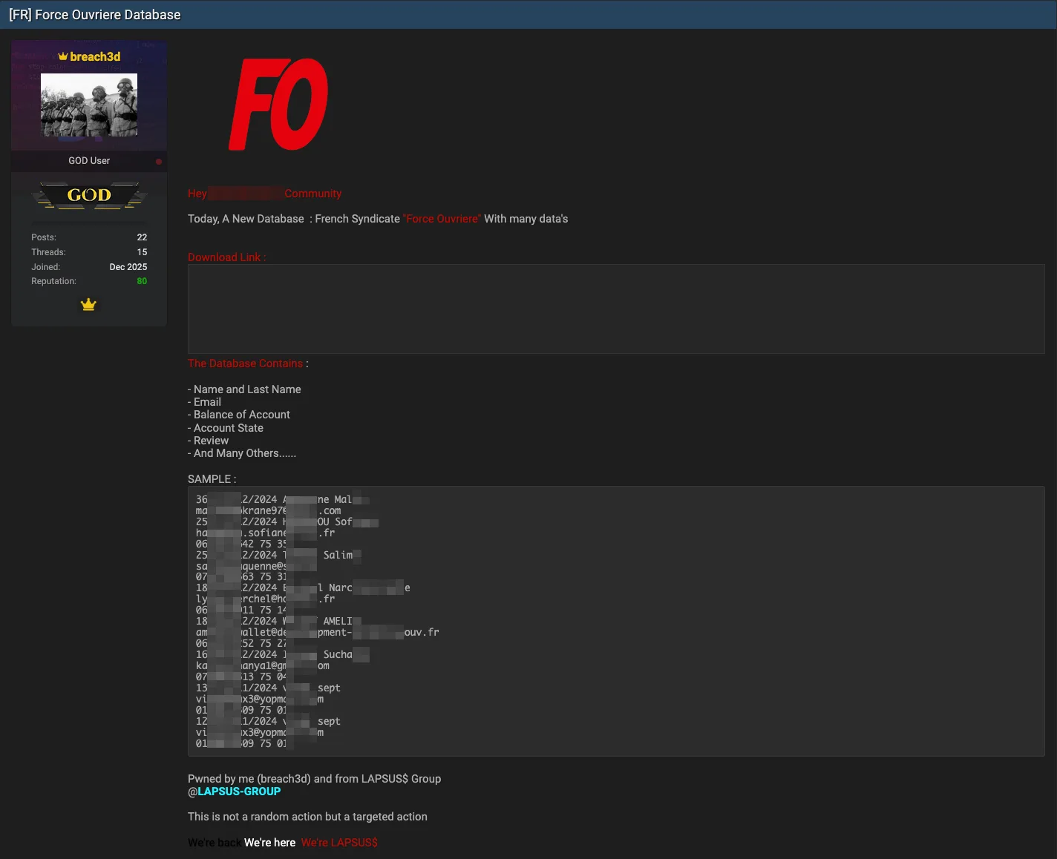Screen dimensions: 1057x859
Task: Click the red online status dot
Action: tap(158, 161)
